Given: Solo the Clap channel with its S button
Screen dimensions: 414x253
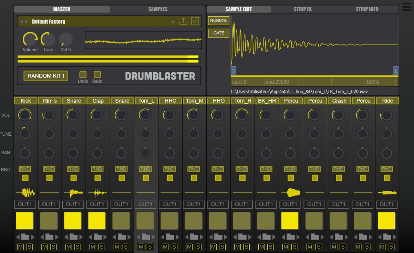Looking at the screenshot, I should 102,247.
